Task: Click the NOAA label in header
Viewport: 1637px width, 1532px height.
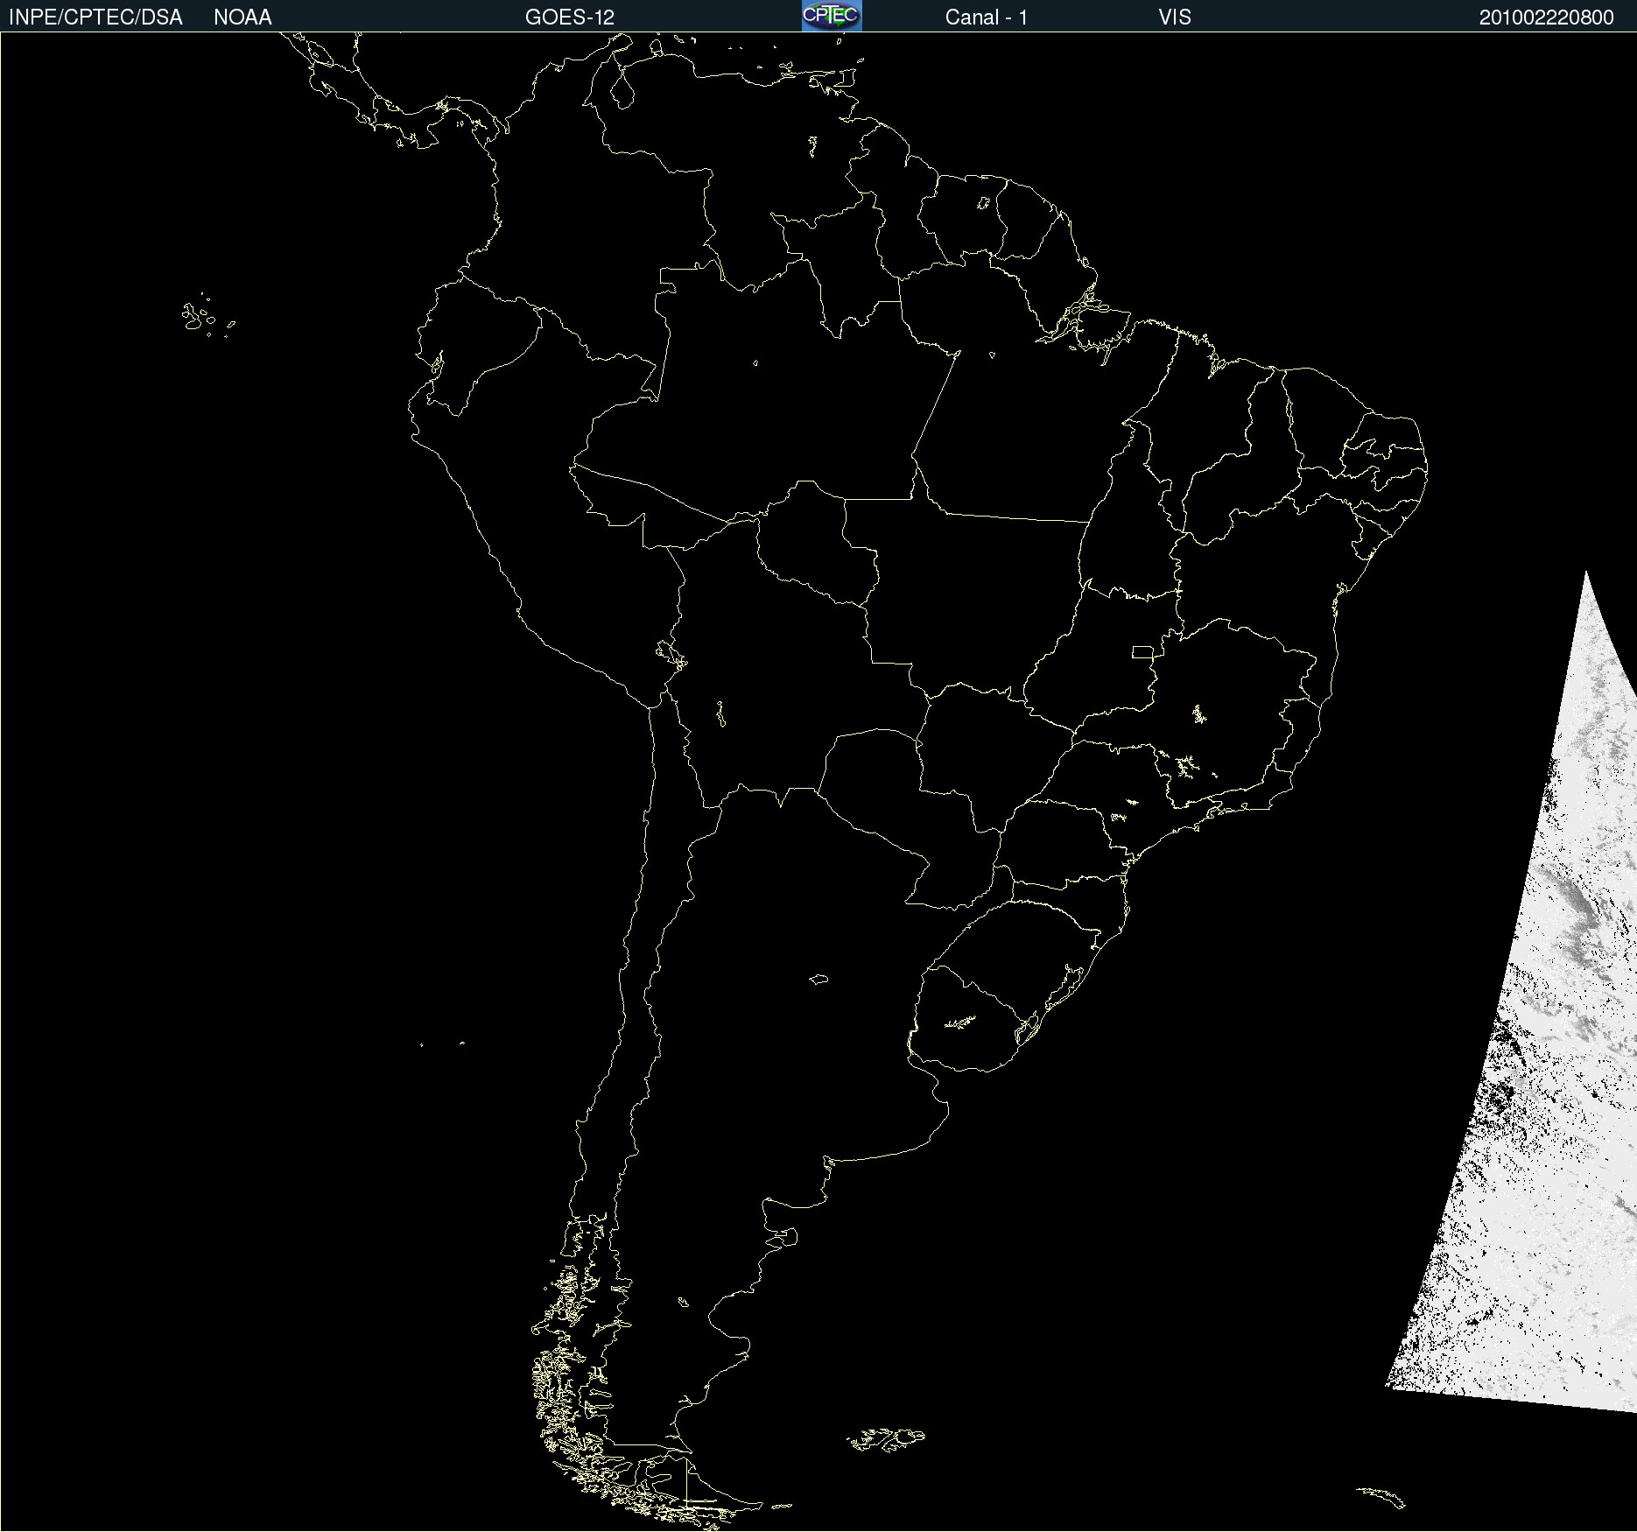Action: pos(242,18)
